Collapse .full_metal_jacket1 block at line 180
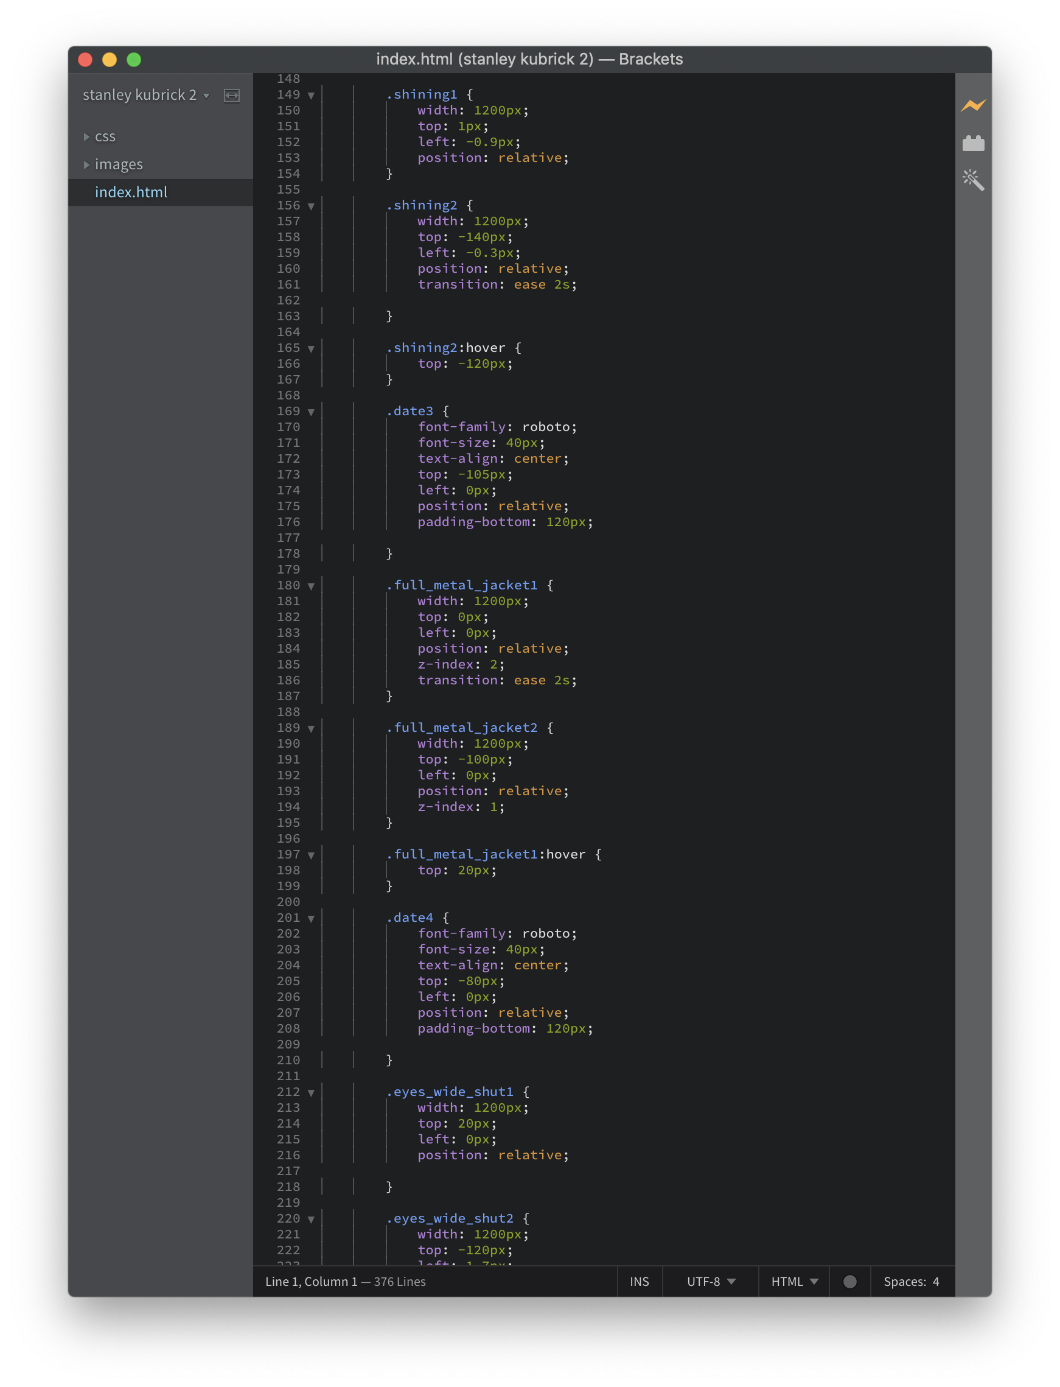 point(311,586)
